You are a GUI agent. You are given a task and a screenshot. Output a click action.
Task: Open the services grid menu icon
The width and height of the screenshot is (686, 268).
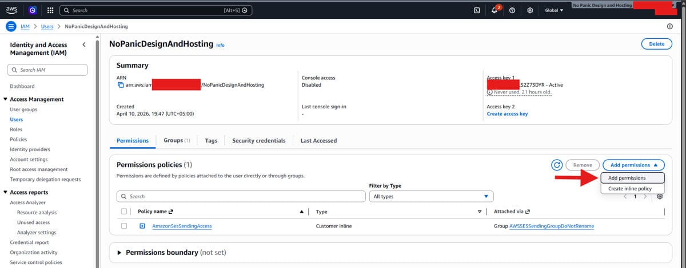50,10
